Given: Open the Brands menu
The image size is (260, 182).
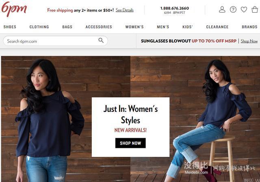Looking at the screenshot, I should 249,27.
